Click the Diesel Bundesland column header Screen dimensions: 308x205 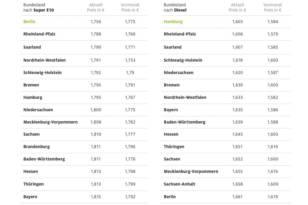pyautogui.click(x=176, y=7)
